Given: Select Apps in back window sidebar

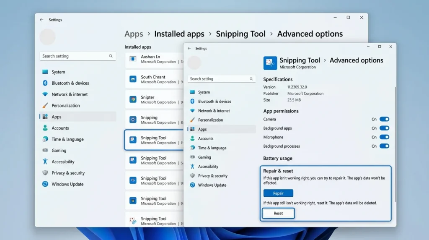Looking at the screenshot, I should 78,117.
